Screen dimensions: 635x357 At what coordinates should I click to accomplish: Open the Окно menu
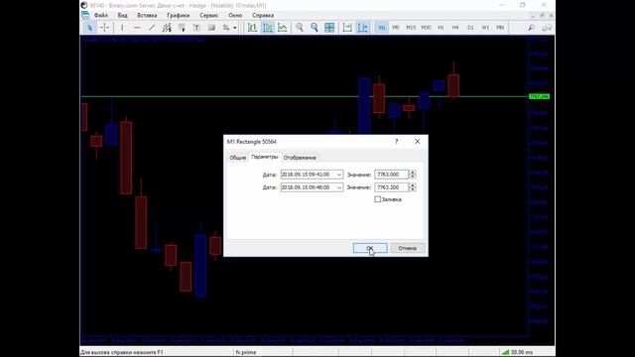pyautogui.click(x=235, y=16)
